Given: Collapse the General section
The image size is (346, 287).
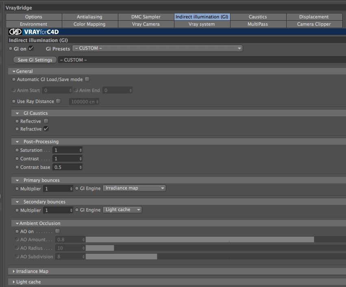Looking at the screenshot, I should point(14,71).
